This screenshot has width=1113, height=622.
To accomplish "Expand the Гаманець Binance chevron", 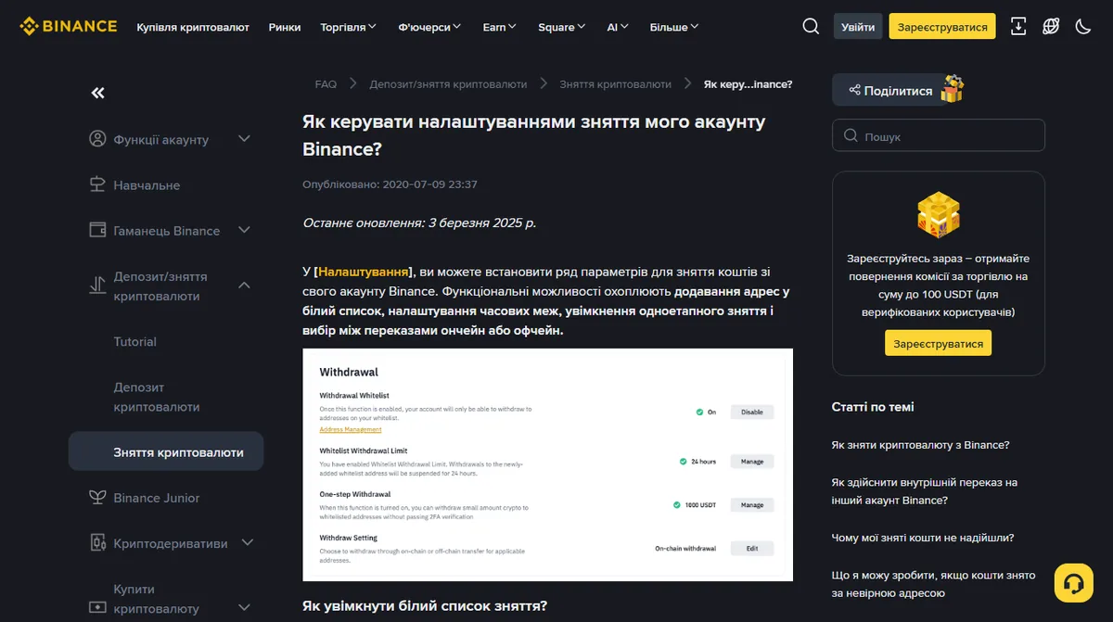I will 245,230.
